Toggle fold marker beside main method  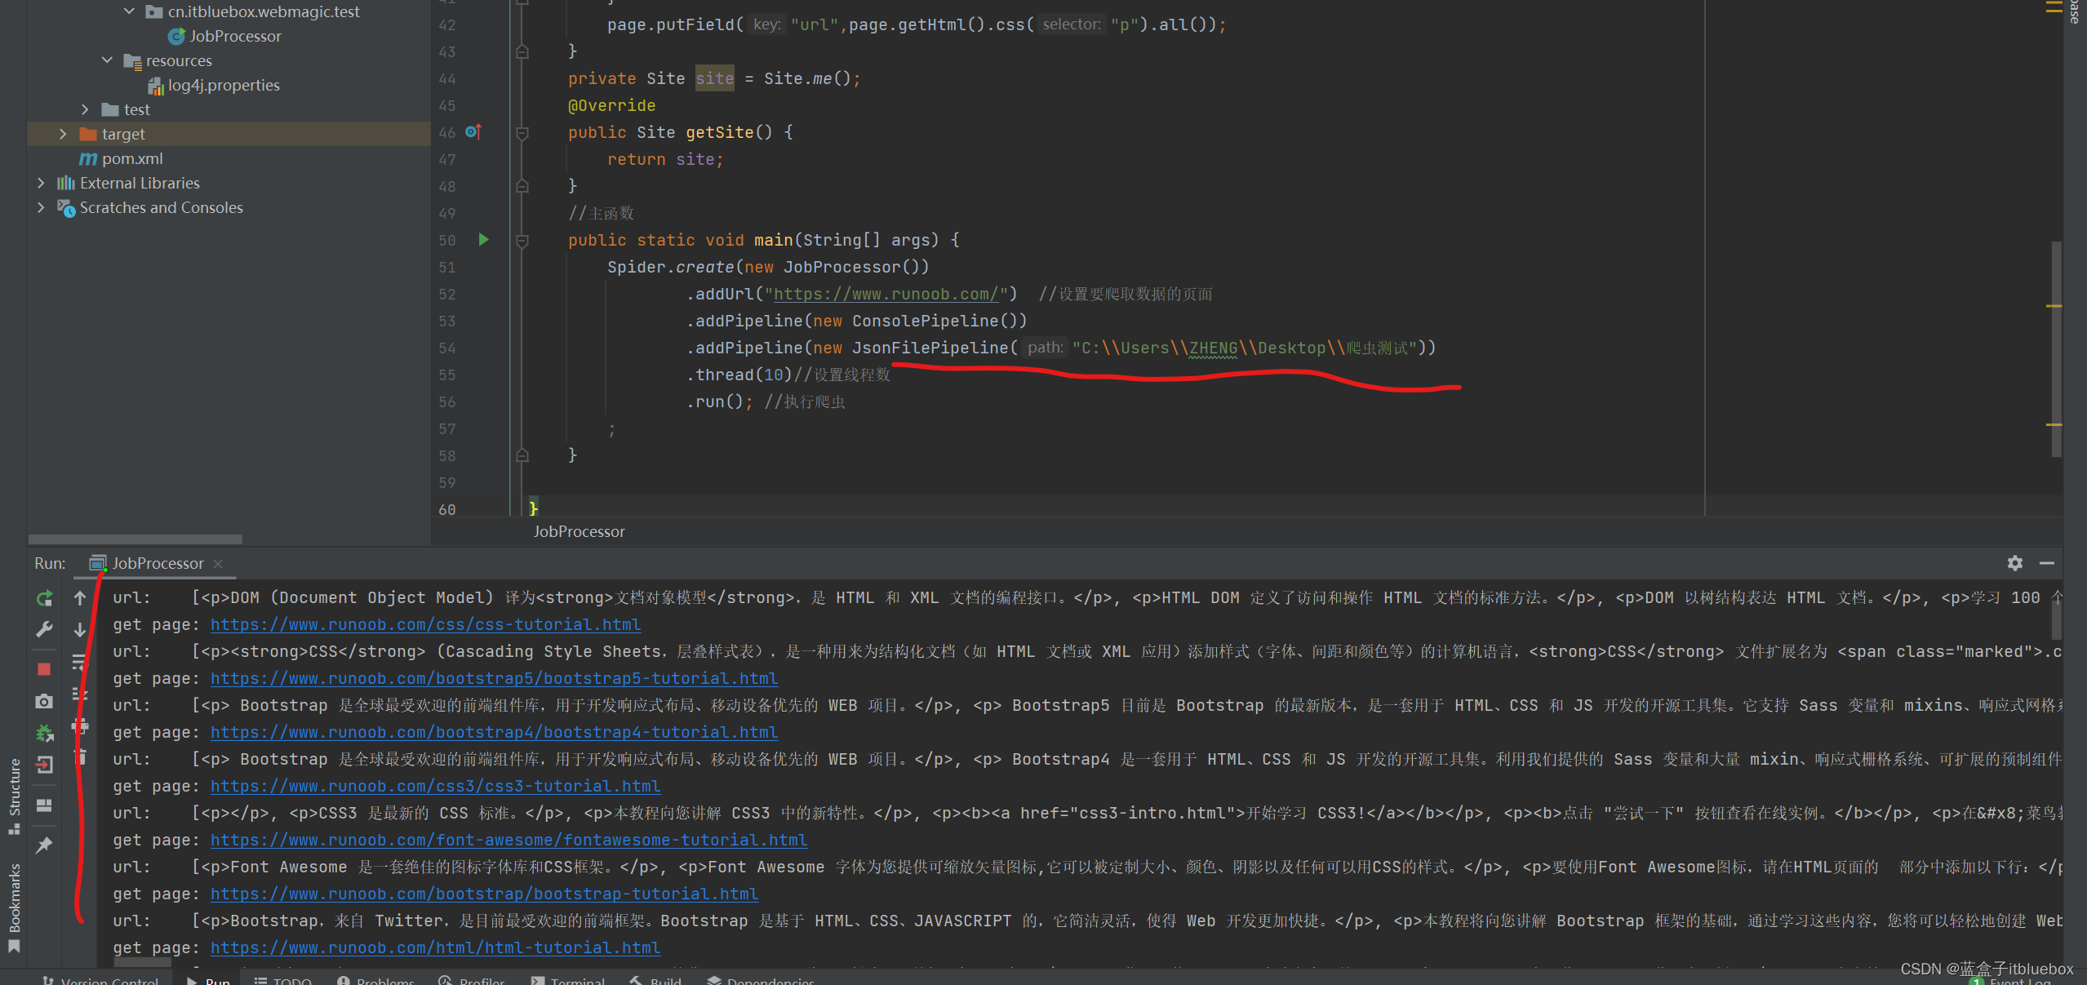[522, 240]
